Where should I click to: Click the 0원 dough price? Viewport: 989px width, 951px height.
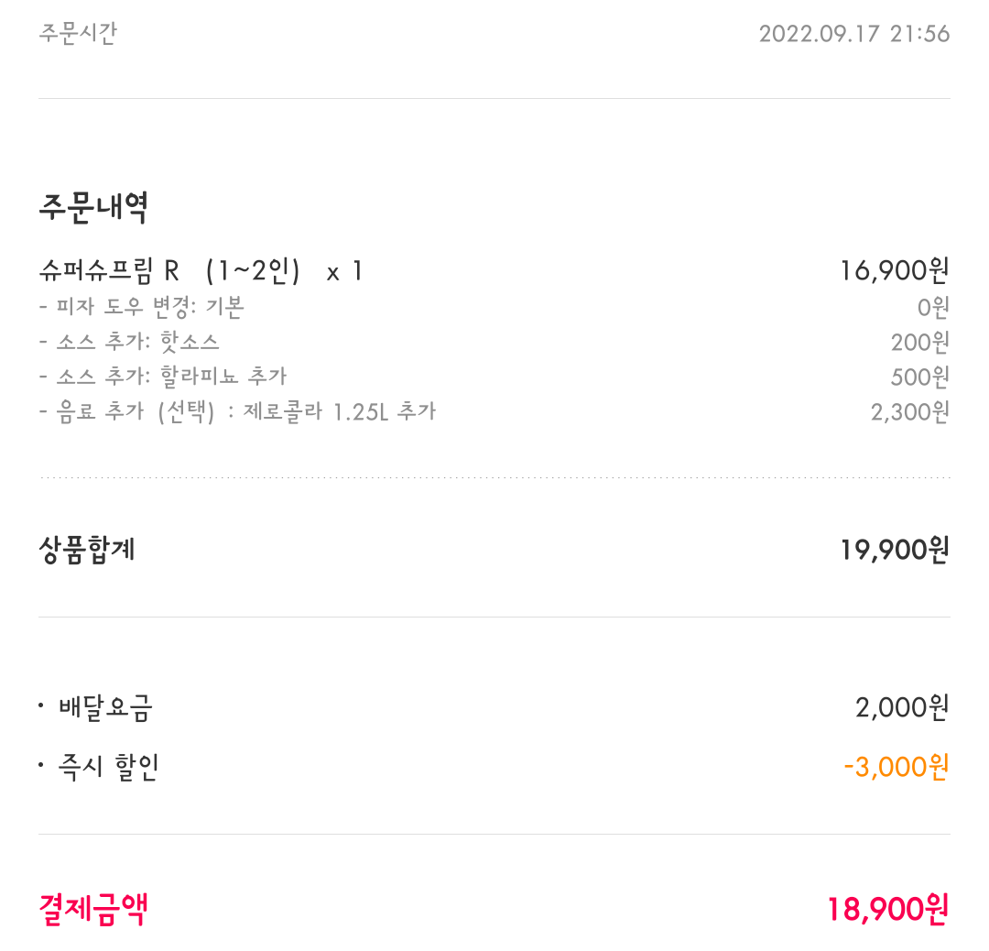pos(933,307)
